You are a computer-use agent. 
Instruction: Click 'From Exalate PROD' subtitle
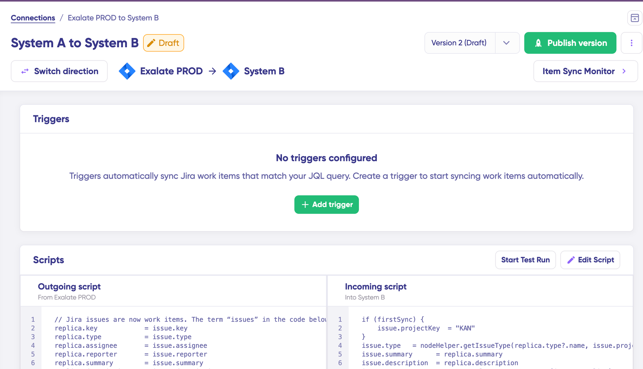[67, 297]
